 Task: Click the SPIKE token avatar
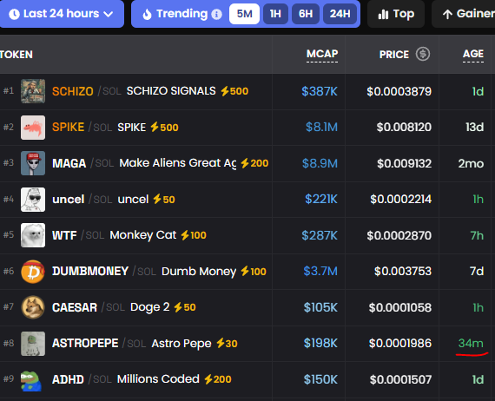(x=33, y=127)
